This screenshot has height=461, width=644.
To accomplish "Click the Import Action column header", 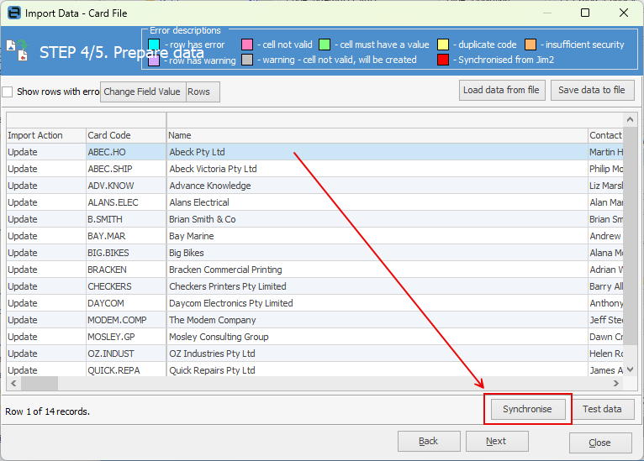I will [46, 135].
